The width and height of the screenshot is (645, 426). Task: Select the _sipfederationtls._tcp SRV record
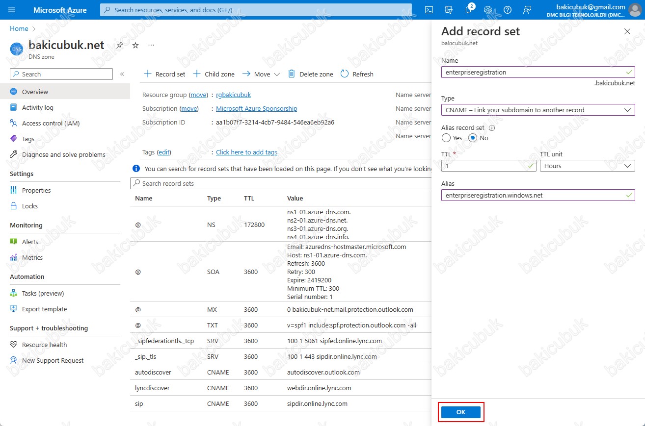tap(281, 341)
